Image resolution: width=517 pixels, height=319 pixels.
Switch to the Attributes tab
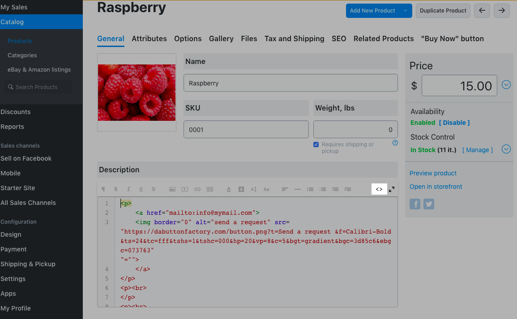[x=149, y=38]
